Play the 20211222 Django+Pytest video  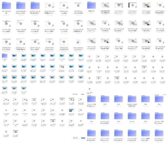click(133, 5)
